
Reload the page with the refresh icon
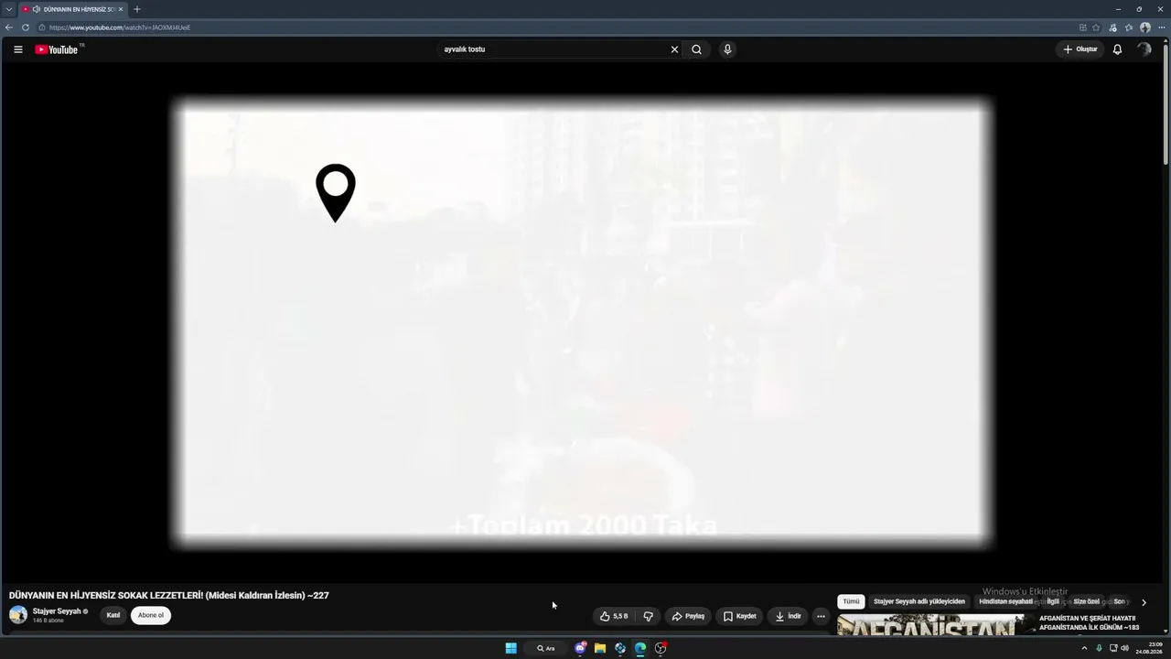26,27
